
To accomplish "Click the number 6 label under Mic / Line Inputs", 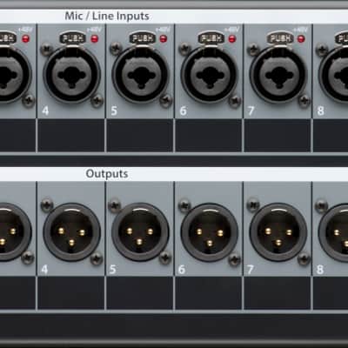I will coord(183,110).
